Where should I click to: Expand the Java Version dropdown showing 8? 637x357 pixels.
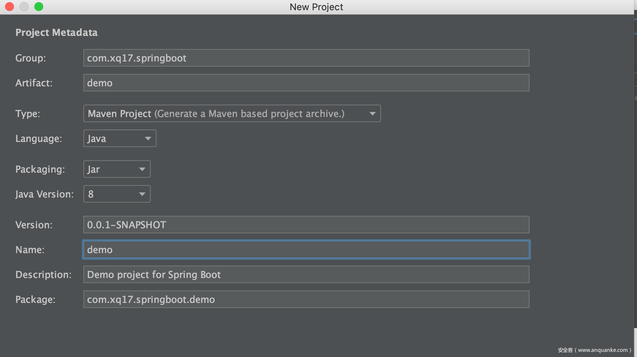(117, 194)
